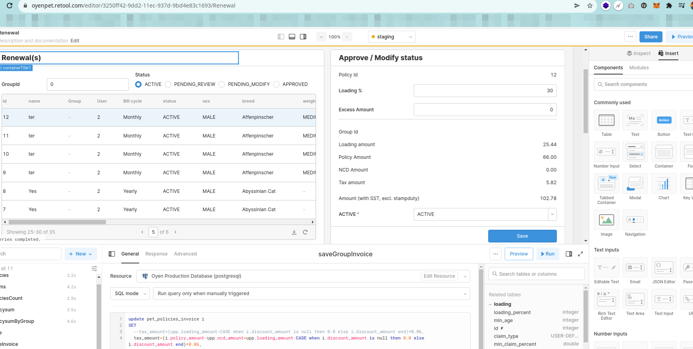Screen dimensions: 693x349
Task: Run the saveGroupInvoice query
Action: click(548, 254)
